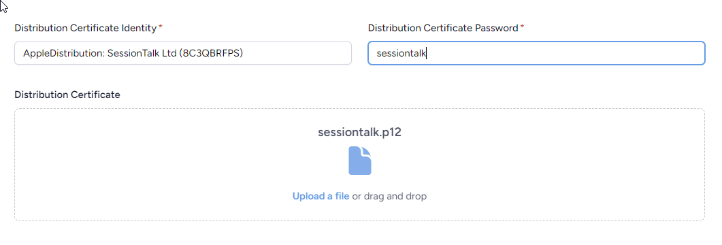Focus the Distribution Certificate Identity input field

[183, 53]
